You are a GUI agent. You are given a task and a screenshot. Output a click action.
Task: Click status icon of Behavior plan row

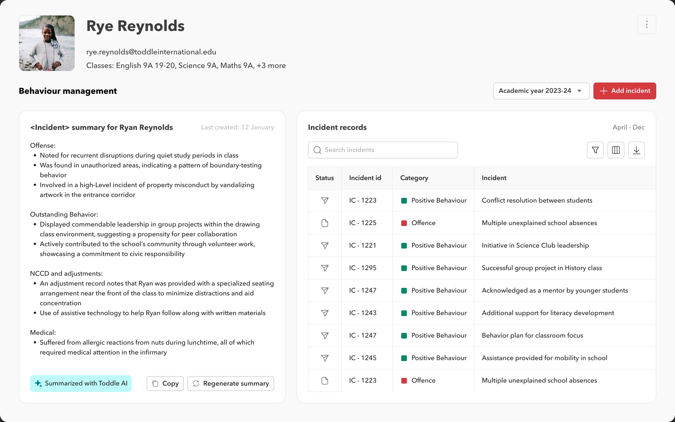(x=325, y=336)
